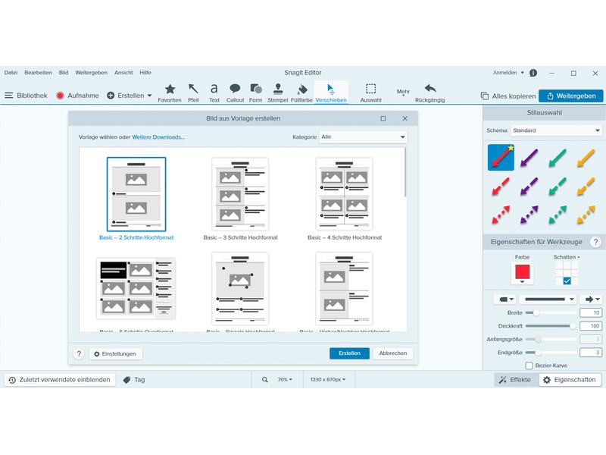Pick the solid purple arrow style

tap(529, 158)
